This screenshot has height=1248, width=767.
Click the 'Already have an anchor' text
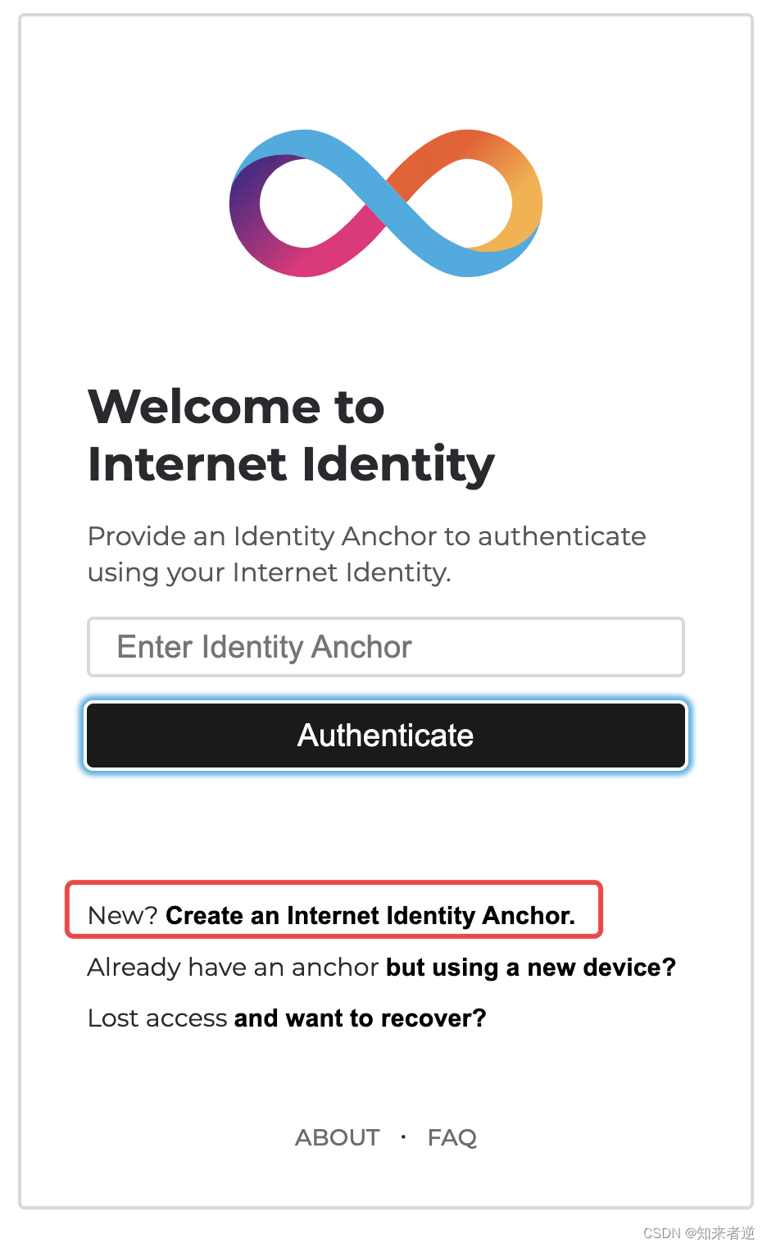234,968
